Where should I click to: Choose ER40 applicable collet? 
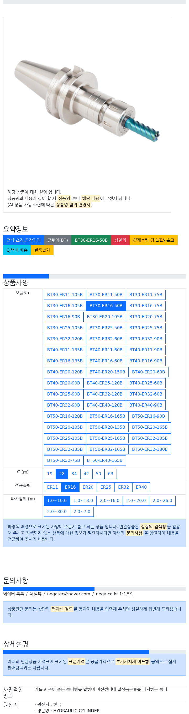click(x=141, y=487)
